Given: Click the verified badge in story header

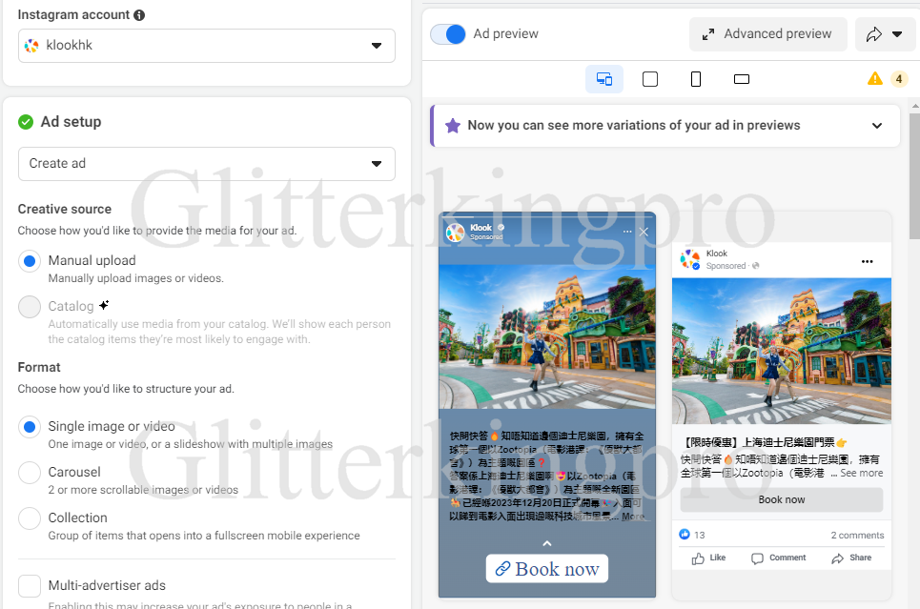Looking at the screenshot, I should [x=501, y=228].
